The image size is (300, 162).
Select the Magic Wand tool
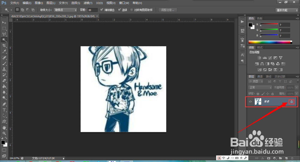tap(4, 40)
